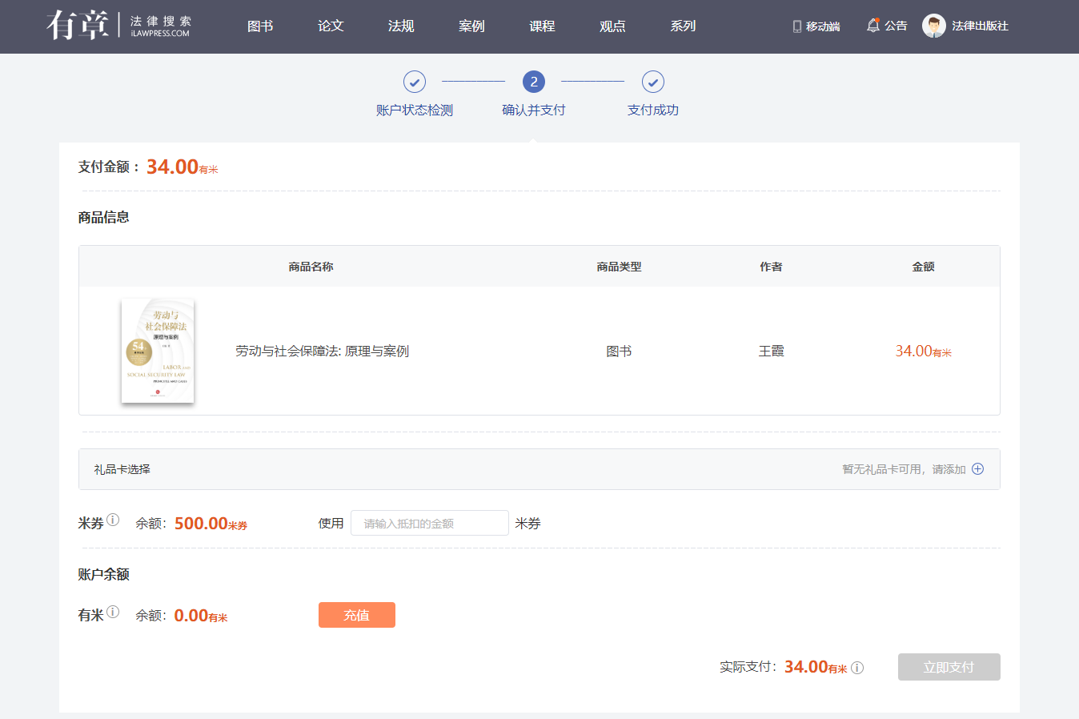Open the 法律出版社 account name link
This screenshot has width=1079, height=719.
(x=980, y=26)
